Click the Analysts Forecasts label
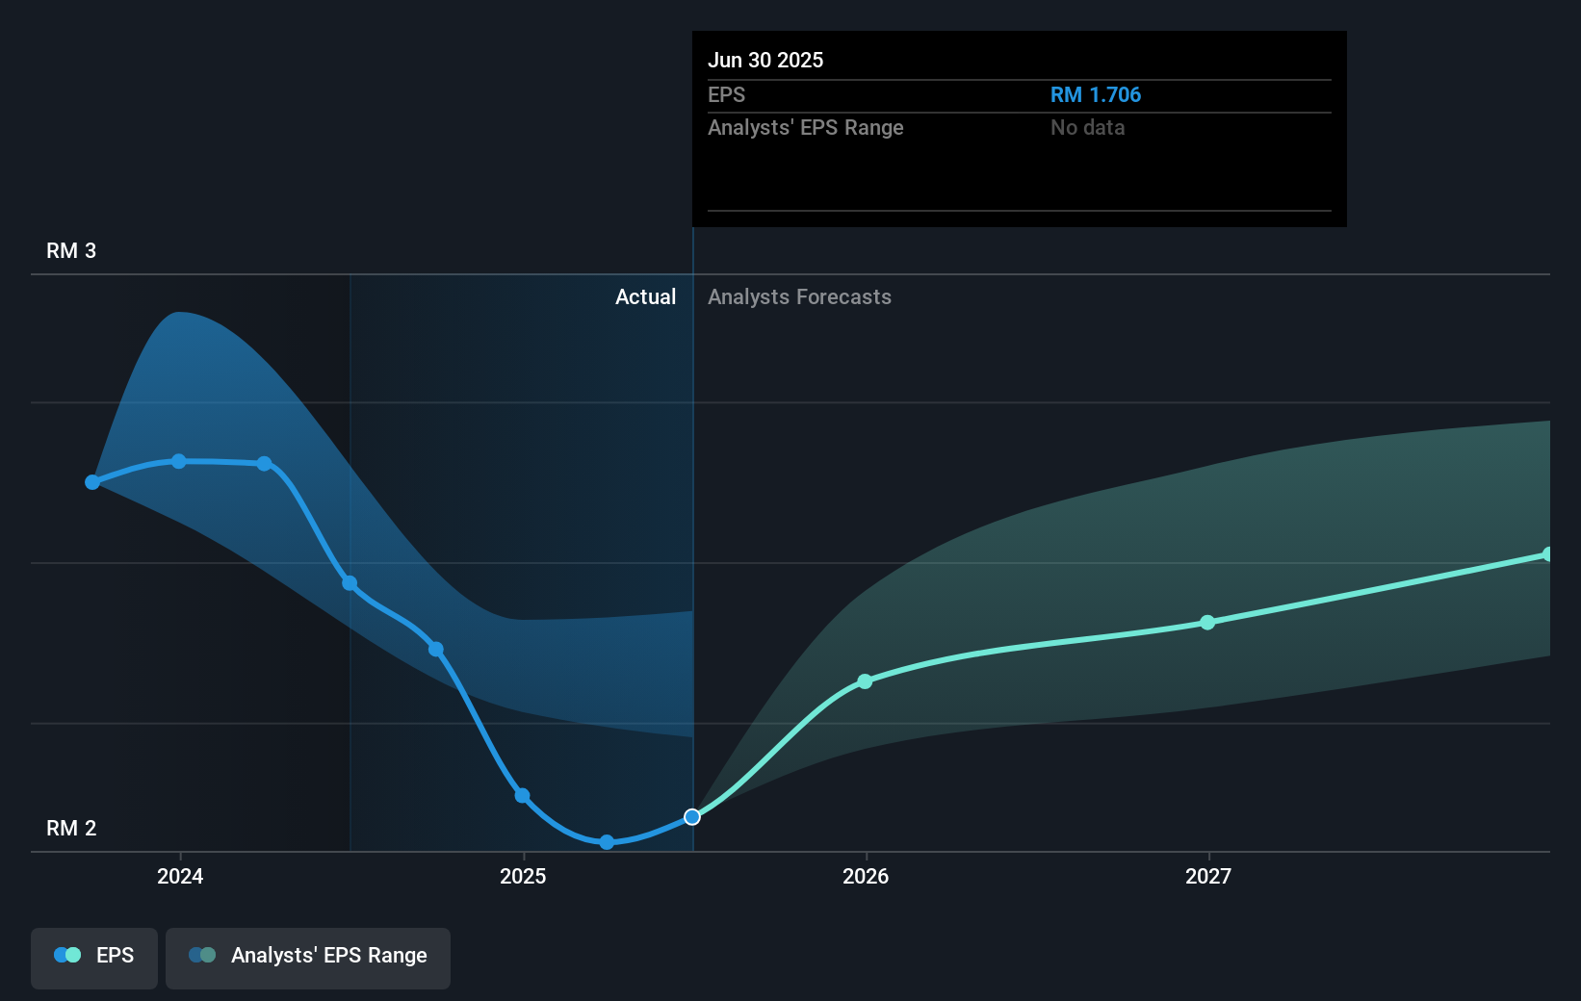1581x1001 pixels. 799,296
